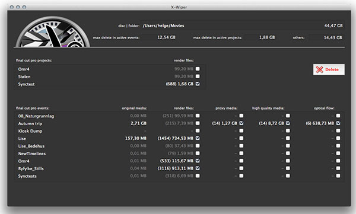356x214 pixels.
Task: Select the Stølen project name
Action: [24, 76]
